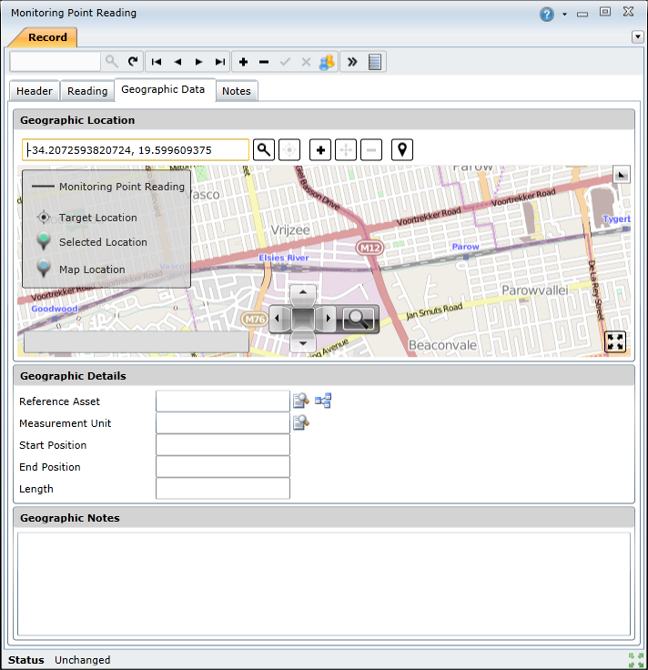Open the list view icon in toolbar
This screenshot has height=670, width=648.
[375, 62]
